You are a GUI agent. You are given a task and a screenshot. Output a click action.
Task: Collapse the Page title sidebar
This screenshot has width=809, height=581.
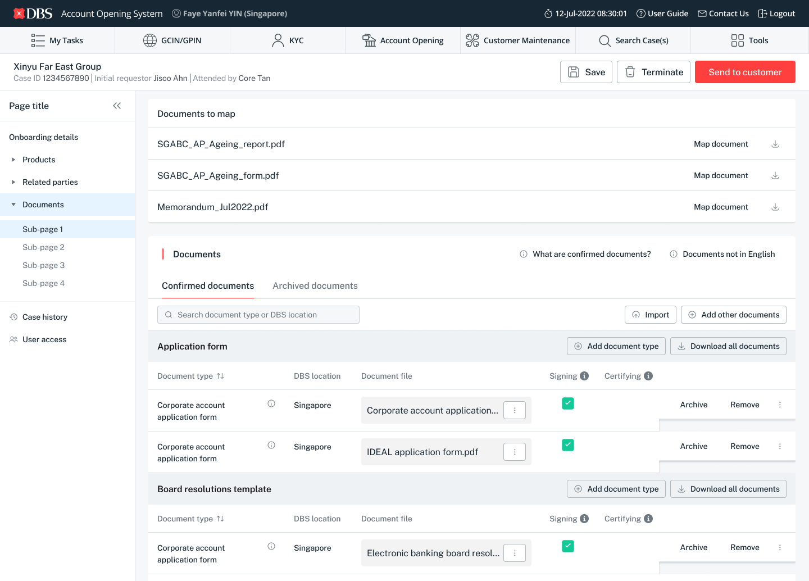(117, 106)
